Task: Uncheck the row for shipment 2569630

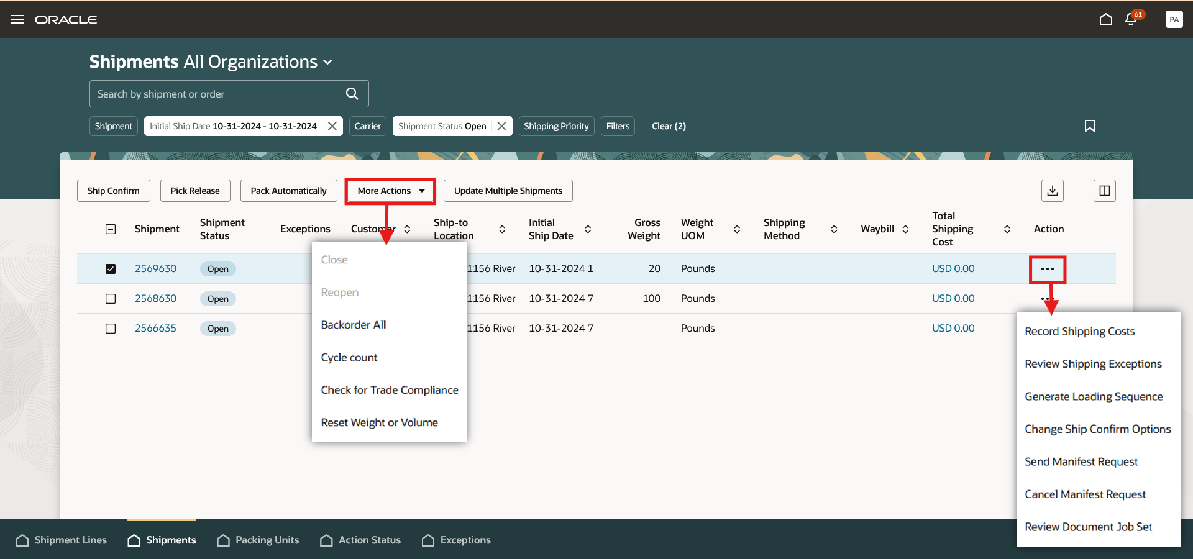Action: [111, 269]
